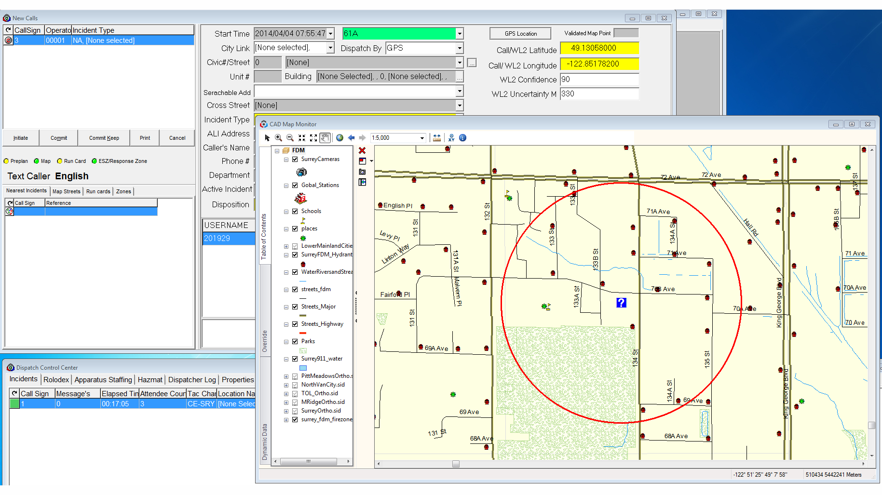The width and height of the screenshot is (882, 495).
Task: Expand the LowerMainlandCities tree node
Action: click(285, 246)
